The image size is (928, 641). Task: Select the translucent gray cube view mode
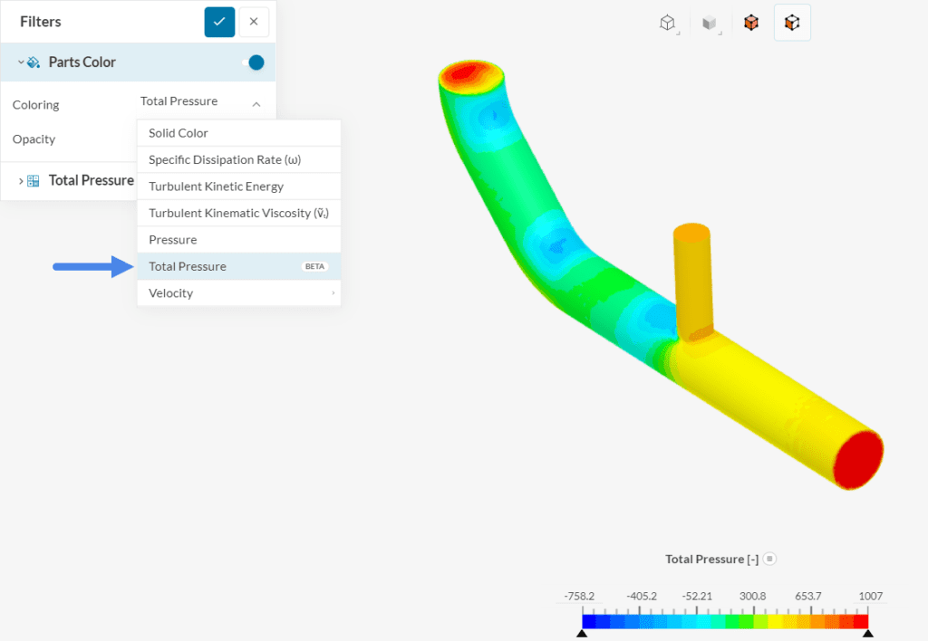pyautogui.click(x=709, y=22)
